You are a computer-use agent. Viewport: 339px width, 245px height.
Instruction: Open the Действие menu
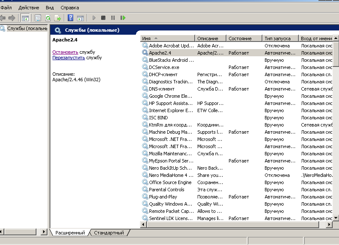29,8
